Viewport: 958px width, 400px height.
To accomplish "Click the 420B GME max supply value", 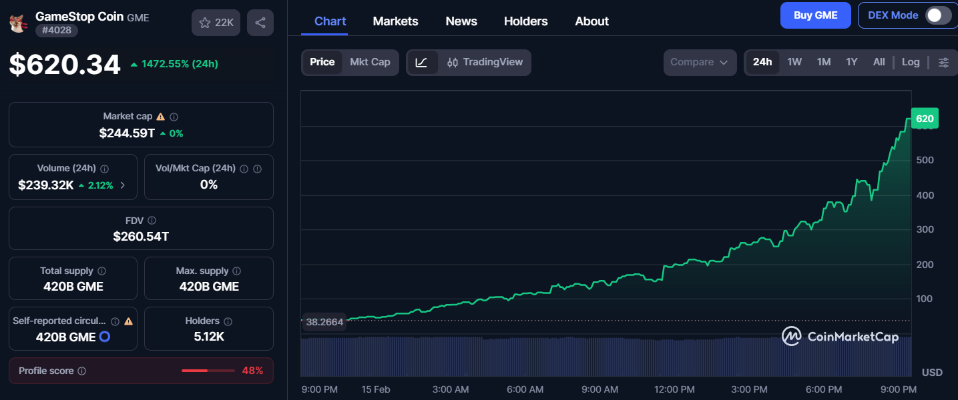I will click(209, 287).
